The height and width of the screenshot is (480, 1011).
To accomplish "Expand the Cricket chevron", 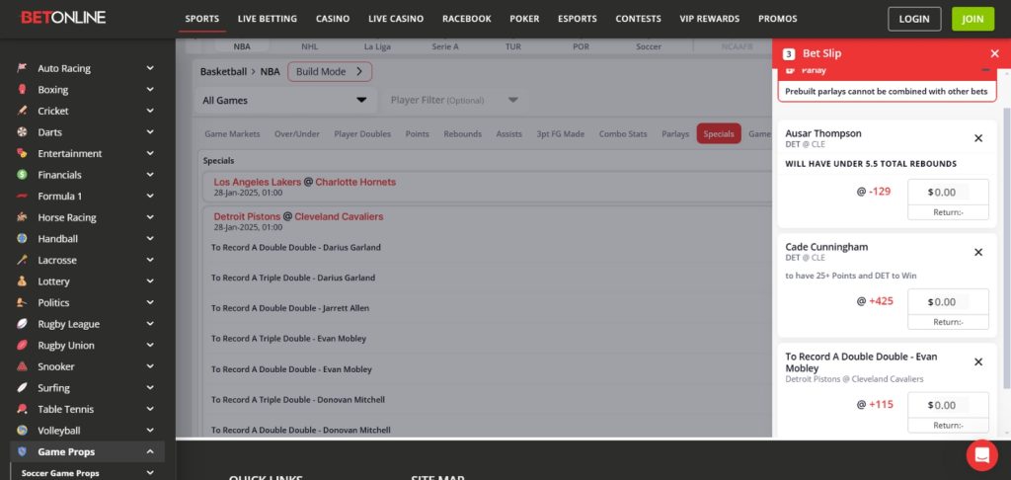I will [150, 111].
